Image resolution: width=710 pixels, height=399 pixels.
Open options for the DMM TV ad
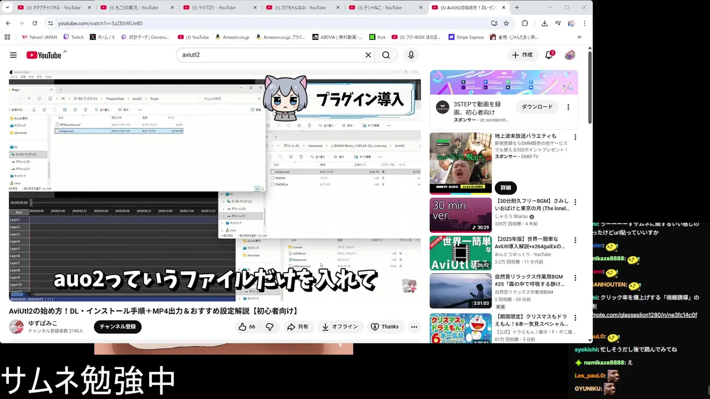(x=575, y=137)
